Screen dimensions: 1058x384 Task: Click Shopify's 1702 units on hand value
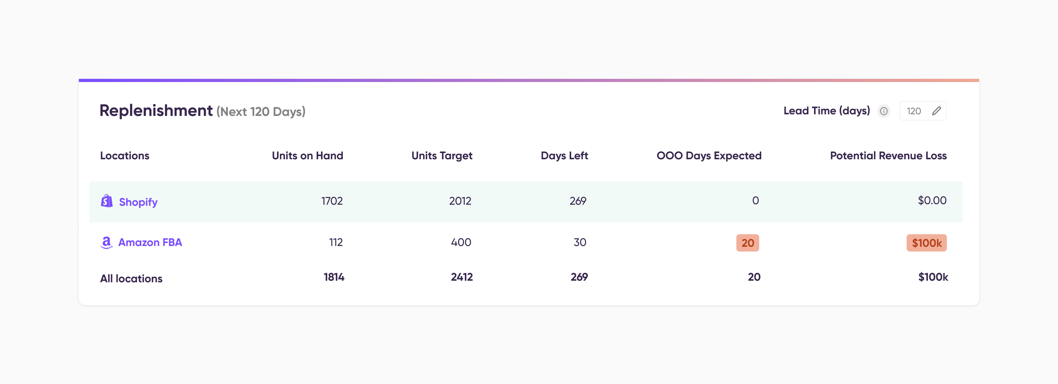pos(332,201)
